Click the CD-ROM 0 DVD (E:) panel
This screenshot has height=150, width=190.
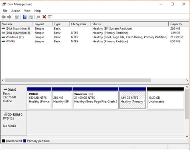[14, 123]
